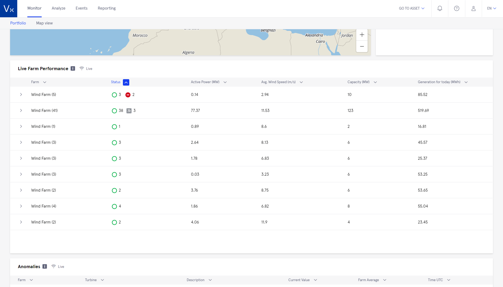Open the GO TO ASSET dropdown
503x287 pixels.
coord(412,9)
